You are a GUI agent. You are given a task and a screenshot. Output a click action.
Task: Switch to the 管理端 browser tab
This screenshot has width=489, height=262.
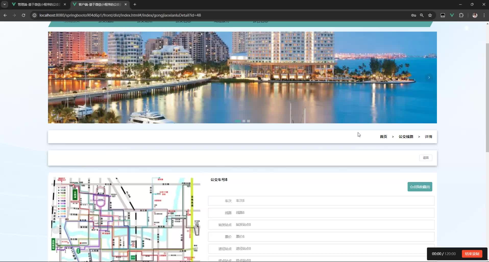click(x=39, y=4)
